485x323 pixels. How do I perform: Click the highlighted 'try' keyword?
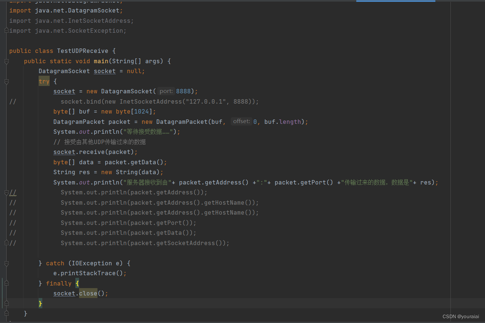[x=44, y=81]
